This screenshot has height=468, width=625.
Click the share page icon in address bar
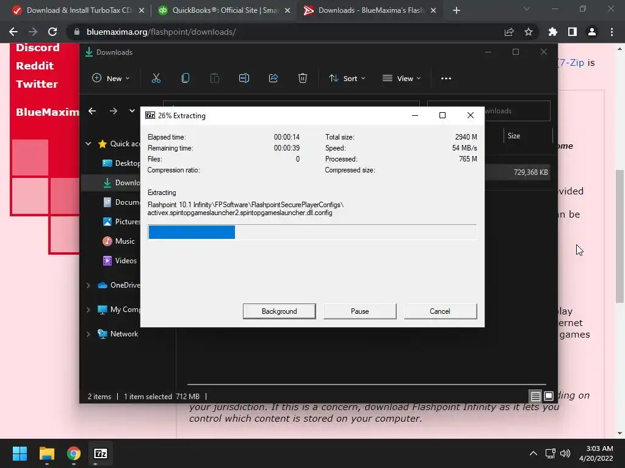[x=509, y=32]
